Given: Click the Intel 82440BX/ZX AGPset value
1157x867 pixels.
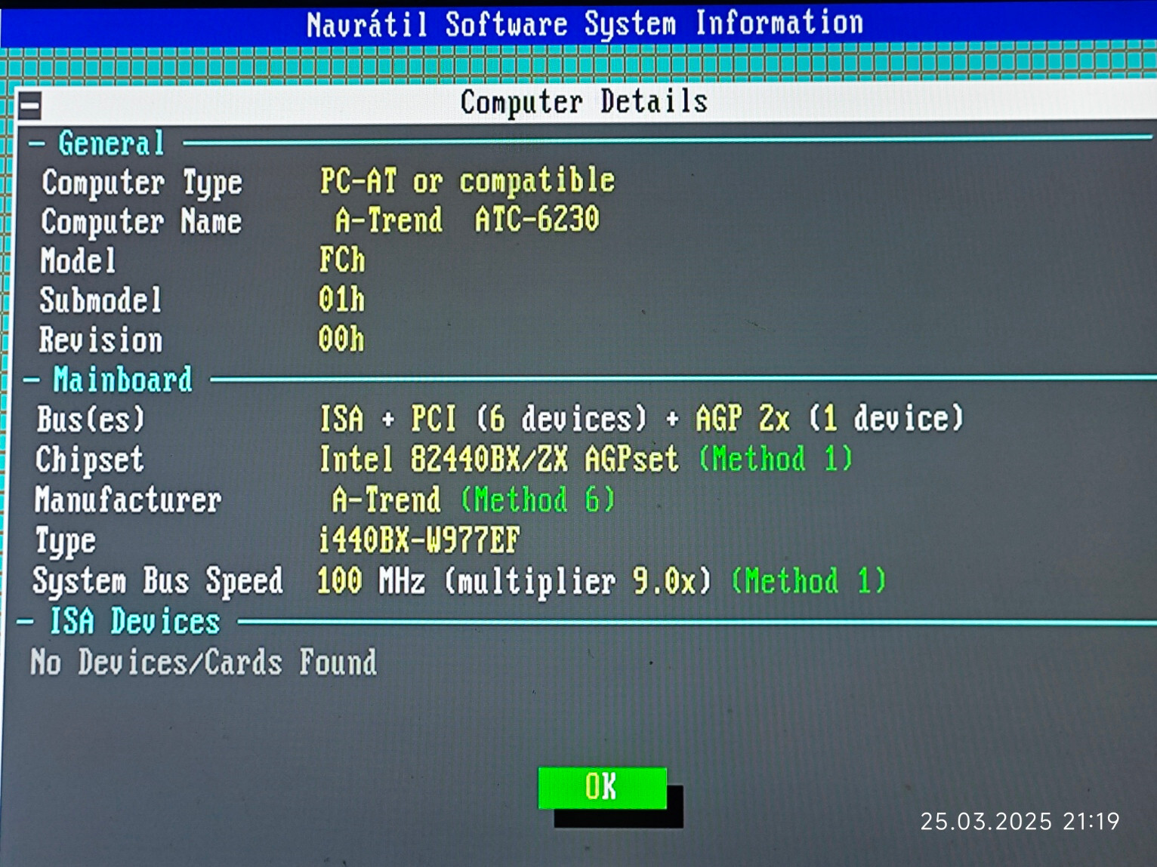Looking at the screenshot, I should pos(499,459).
